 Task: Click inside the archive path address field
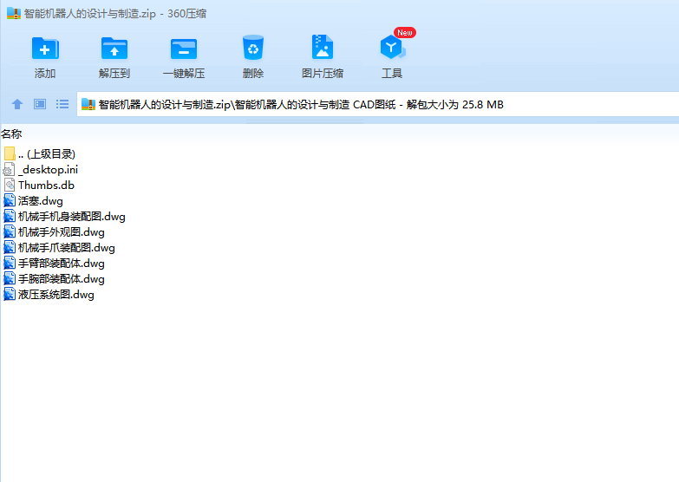(x=377, y=104)
